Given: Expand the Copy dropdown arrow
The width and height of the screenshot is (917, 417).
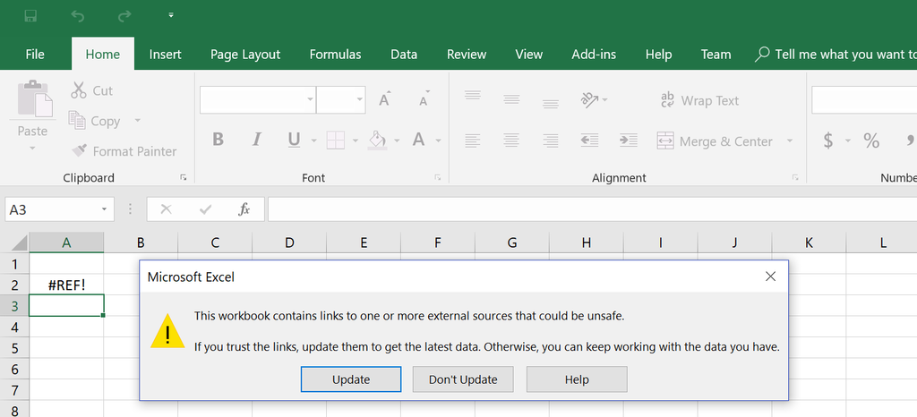Looking at the screenshot, I should click(x=137, y=120).
